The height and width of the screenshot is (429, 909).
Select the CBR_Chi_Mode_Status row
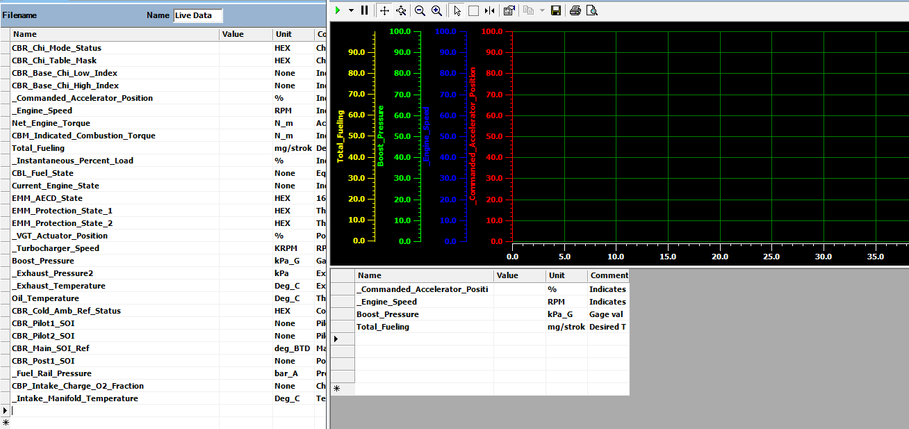pyautogui.click(x=56, y=48)
